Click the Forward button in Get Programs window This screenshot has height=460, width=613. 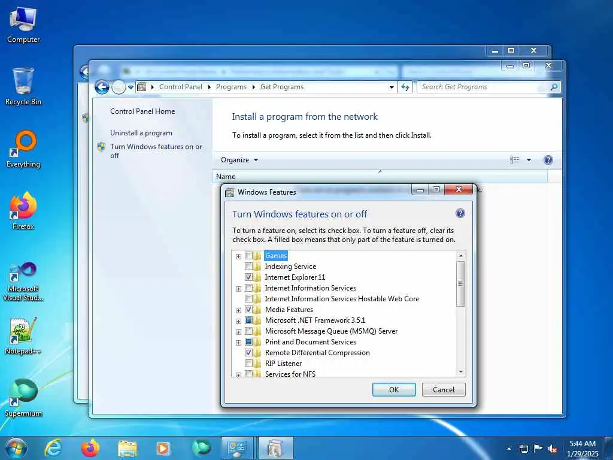pyautogui.click(x=119, y=87)
